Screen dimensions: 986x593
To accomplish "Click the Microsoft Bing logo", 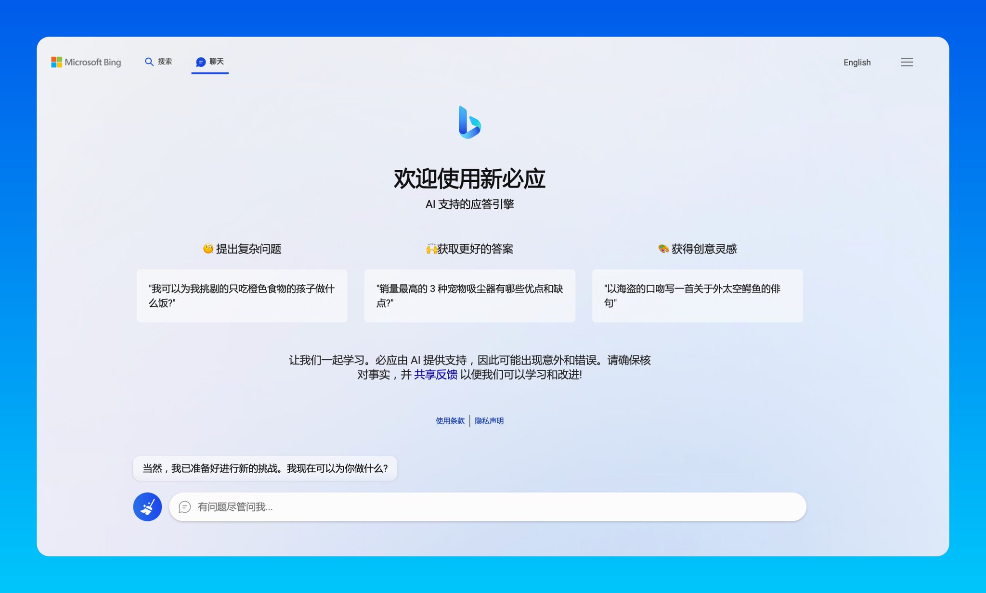I will pos(87,62).
